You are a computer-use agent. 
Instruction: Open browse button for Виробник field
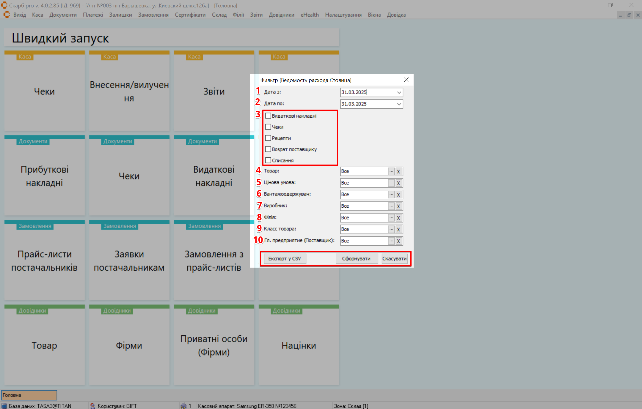(x=391, y=206)
